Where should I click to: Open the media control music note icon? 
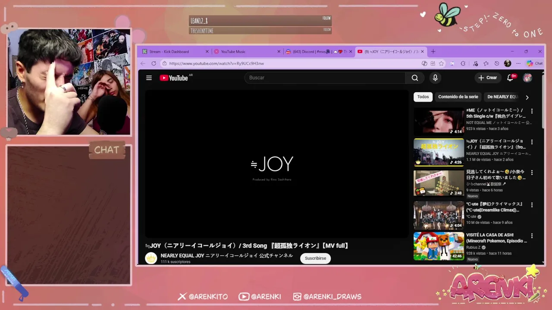pos(475,63)
